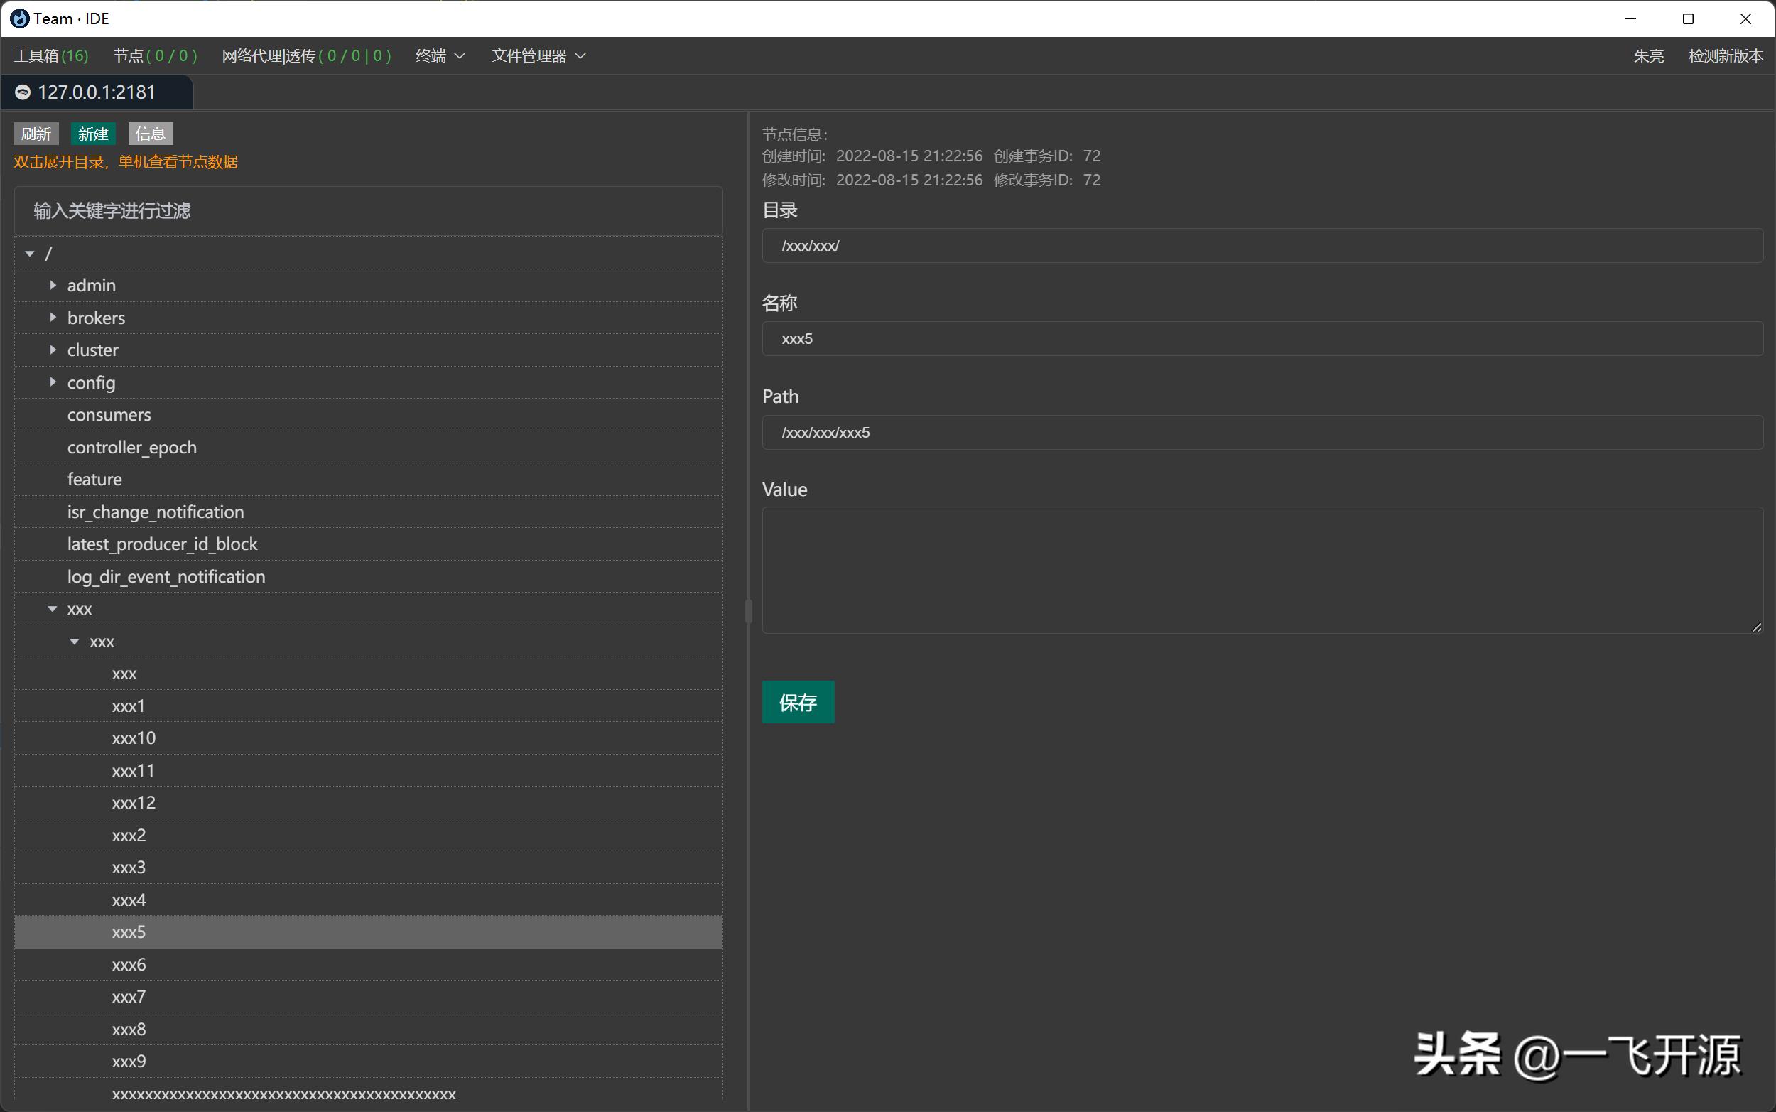Viewport: 1776px width, 1112px height.
Task: Open the 文件管理器 dropdown menu
Action: click(538, 56)
